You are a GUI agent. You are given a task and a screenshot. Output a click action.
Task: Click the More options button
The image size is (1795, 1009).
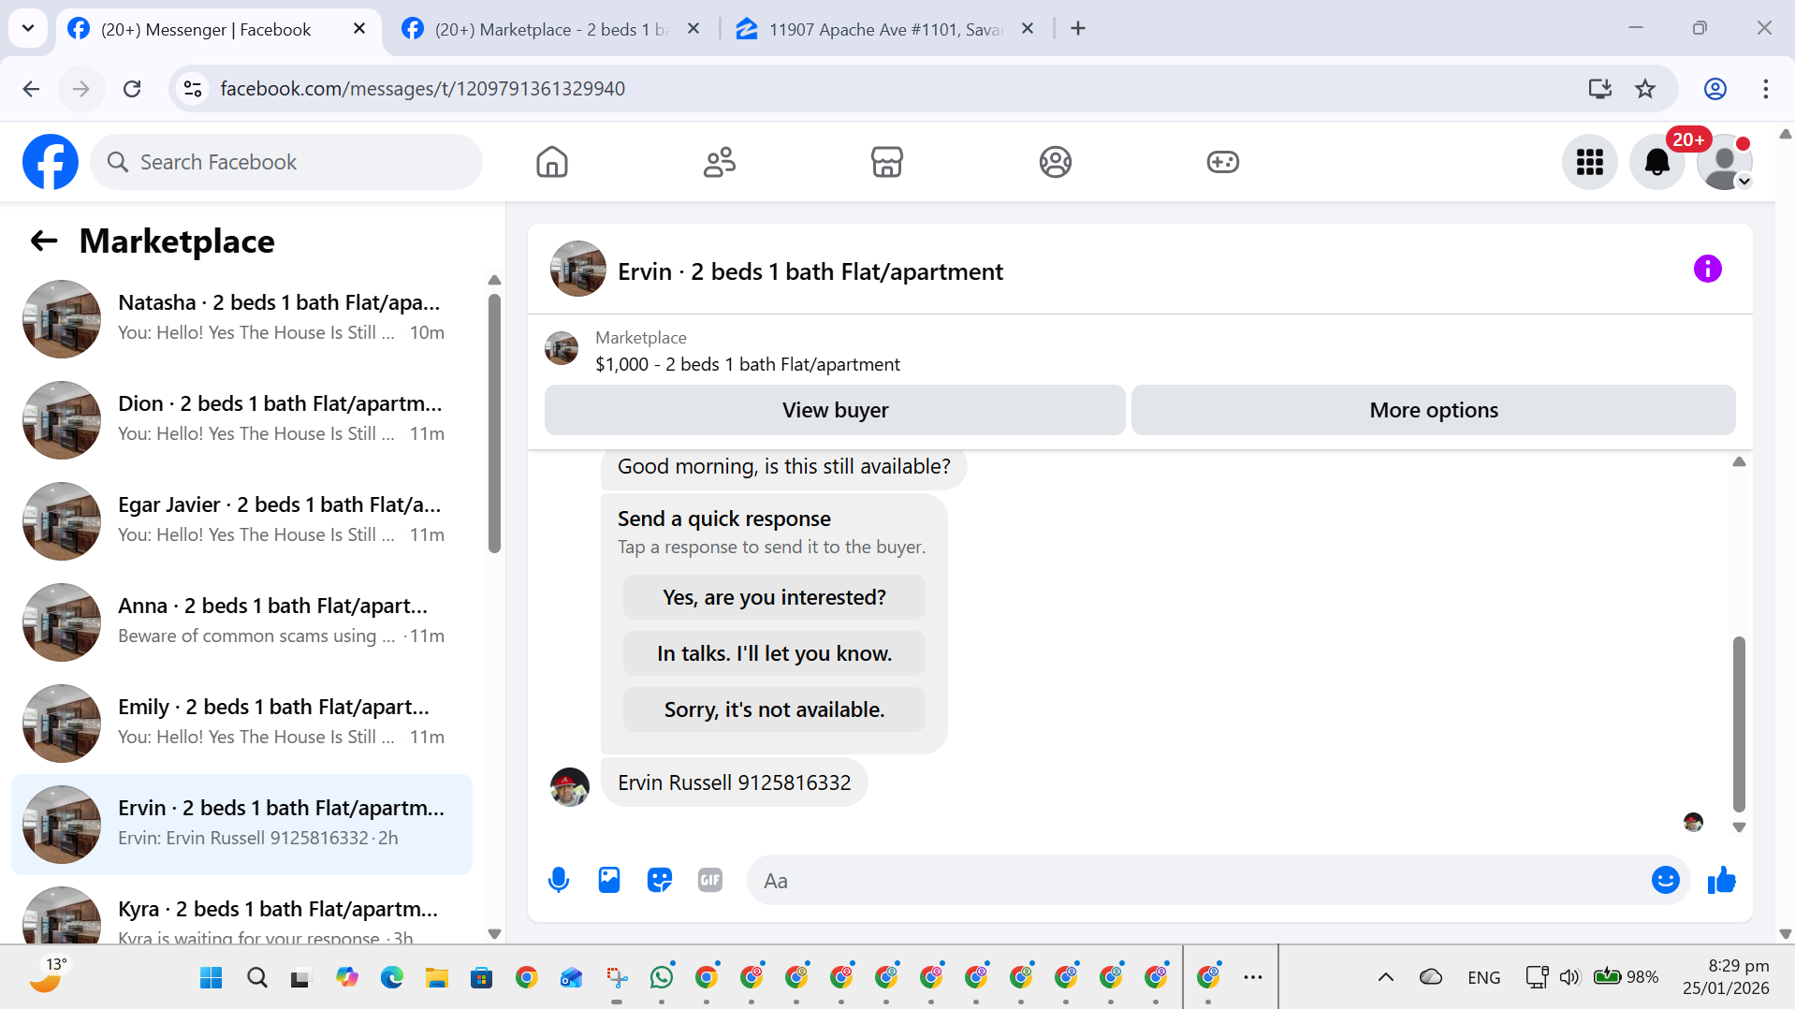click(x=1433, y=410)
